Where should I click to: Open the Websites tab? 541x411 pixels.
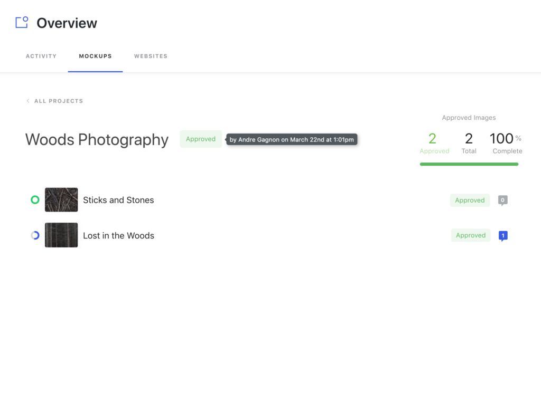point(151,56)
